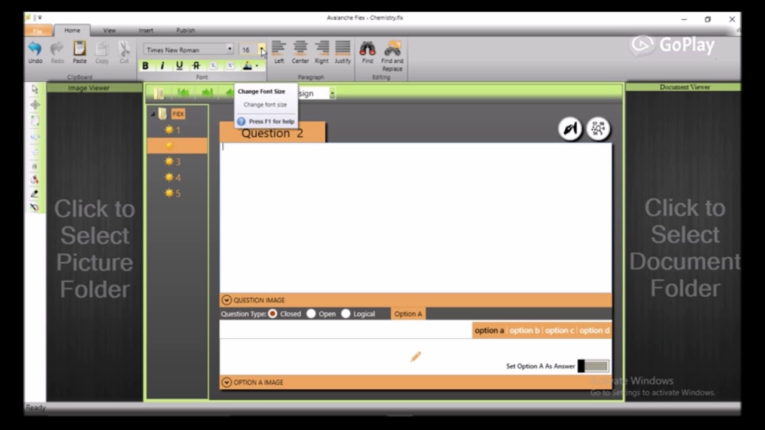Click to select picture folder in Image Viewer
765x430 pixels.
point(94,248)
